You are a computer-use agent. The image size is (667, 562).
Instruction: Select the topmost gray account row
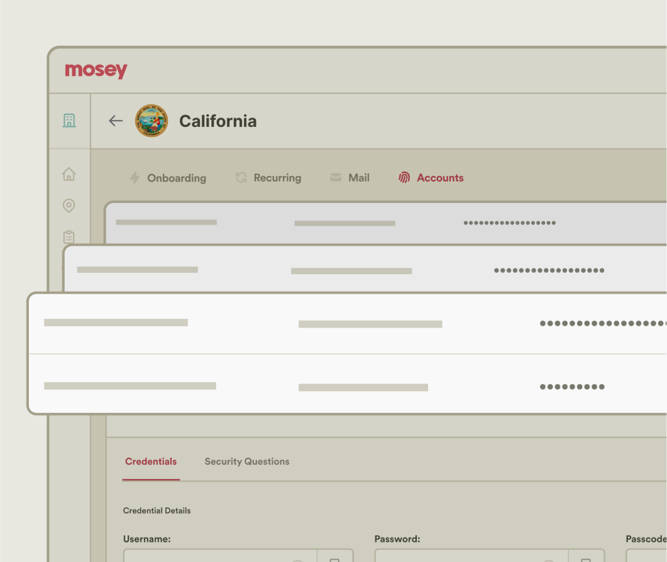377,223
